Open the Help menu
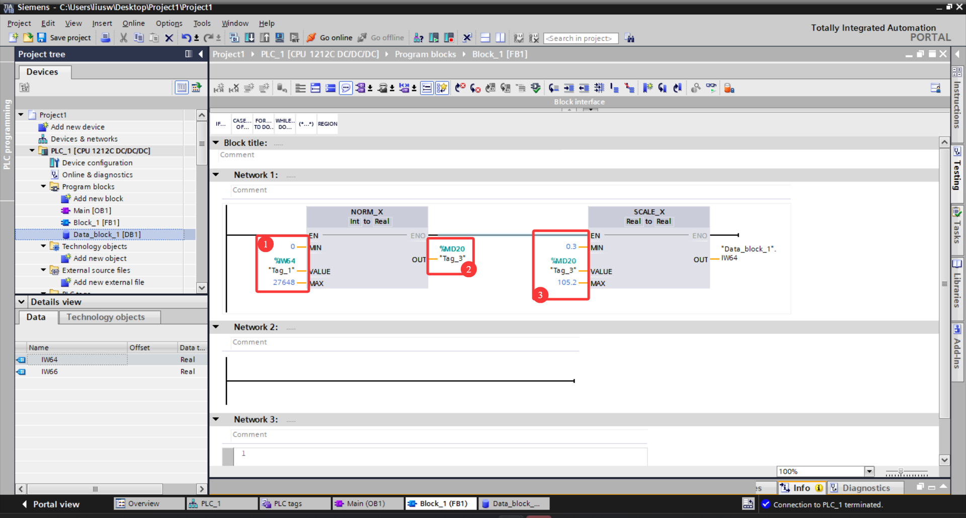This screenshot has width=966, height=518. click(267, 23)
